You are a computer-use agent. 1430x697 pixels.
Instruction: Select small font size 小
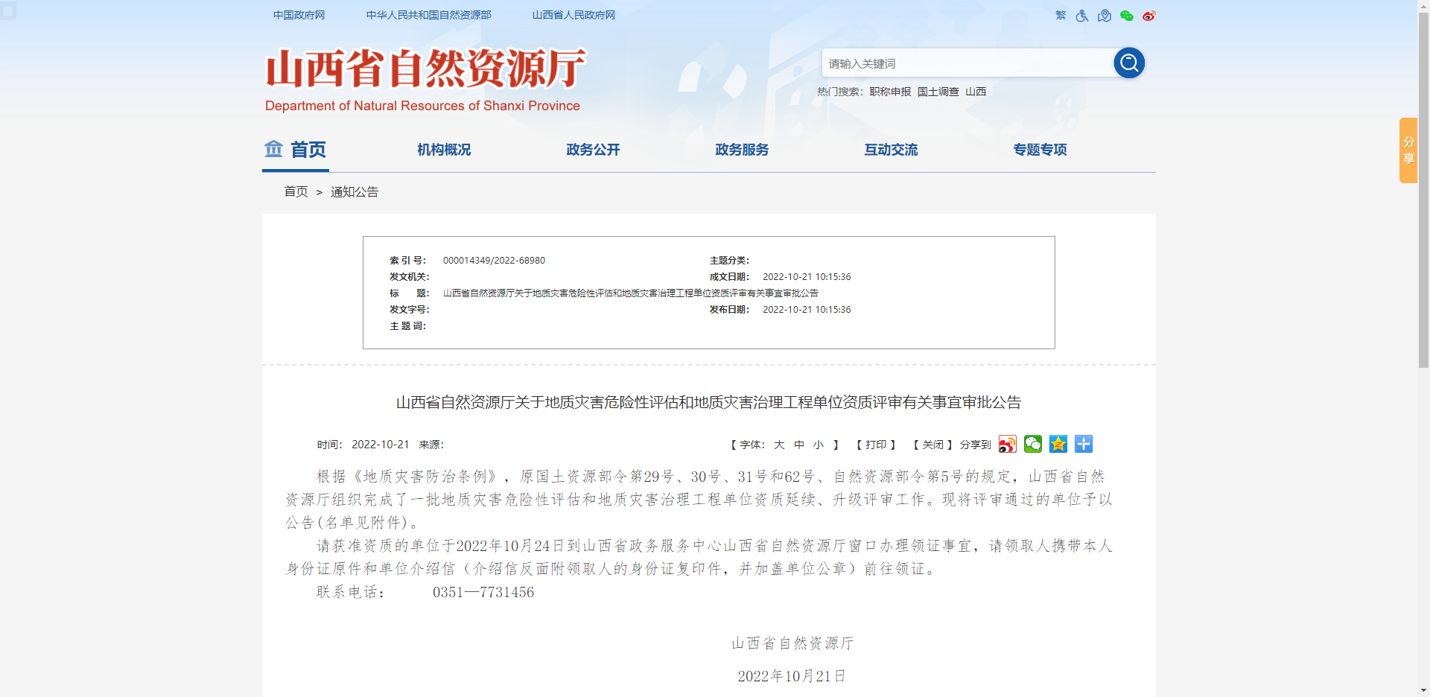[x=818, y=445]
